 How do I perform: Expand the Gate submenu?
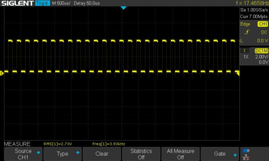pos(220,154)
